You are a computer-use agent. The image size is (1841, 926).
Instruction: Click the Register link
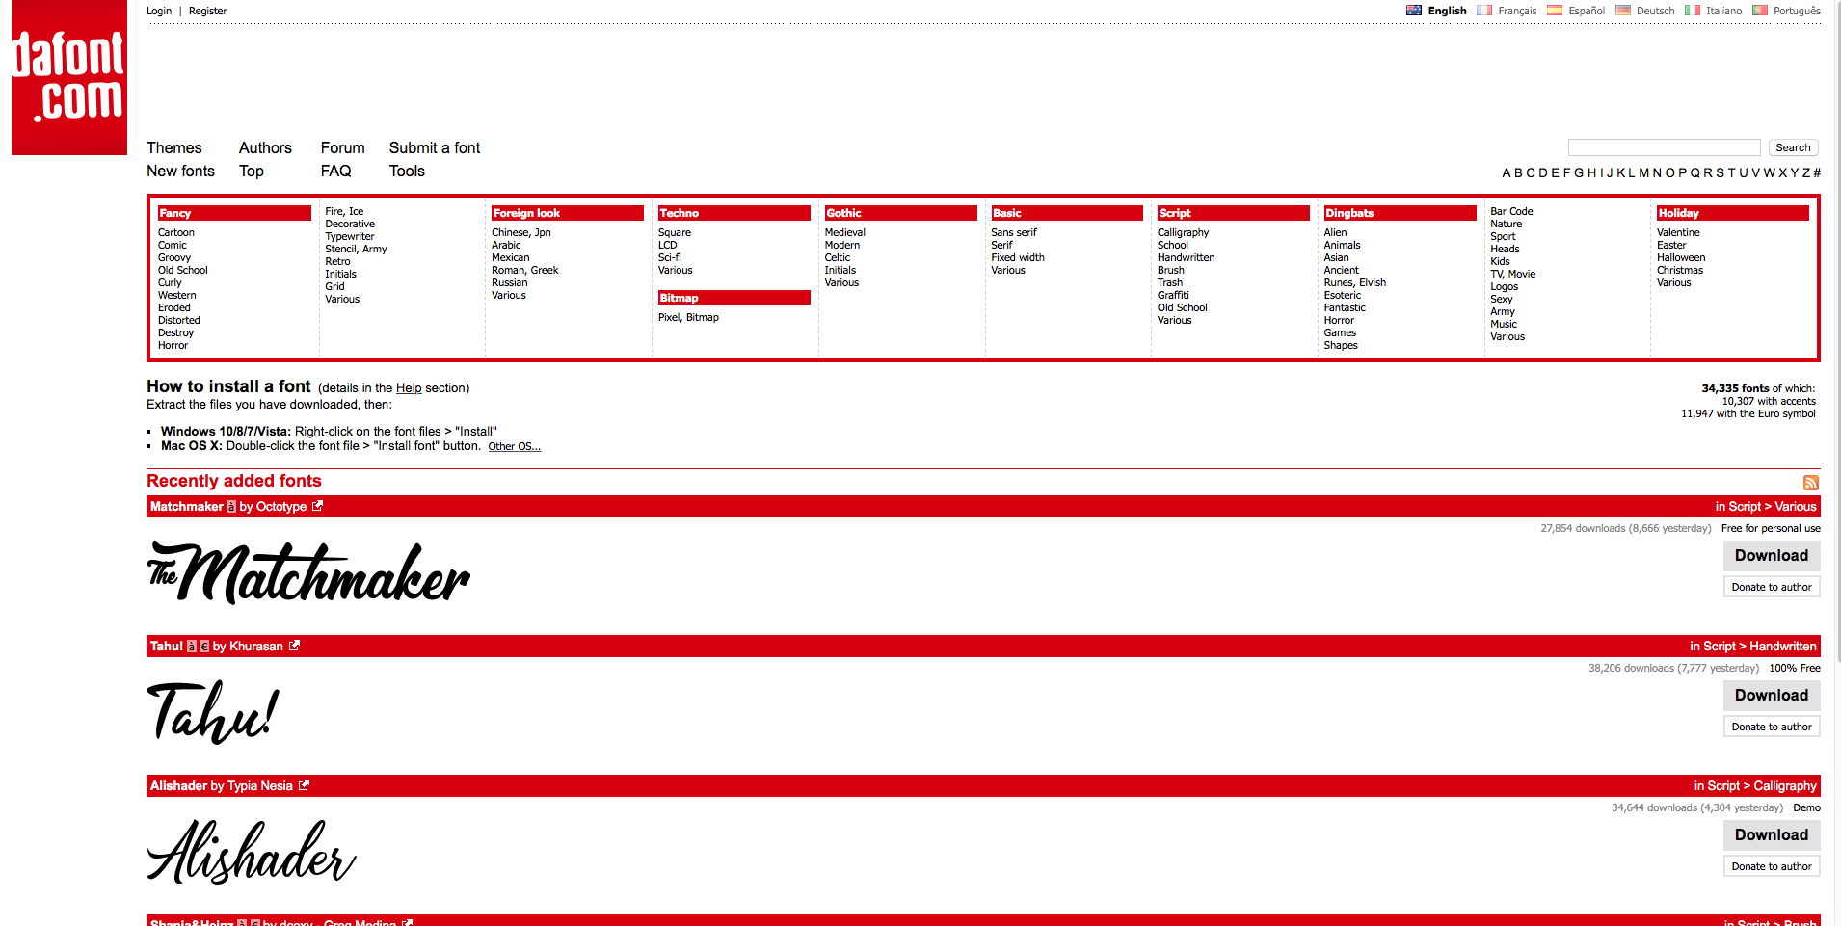207,11
